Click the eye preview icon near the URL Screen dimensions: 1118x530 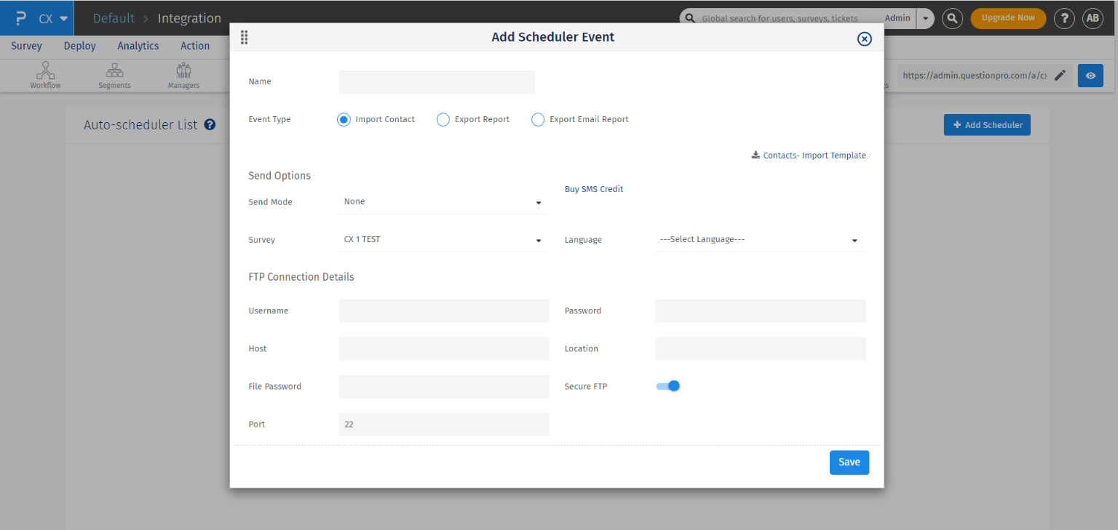(1090, 75)
